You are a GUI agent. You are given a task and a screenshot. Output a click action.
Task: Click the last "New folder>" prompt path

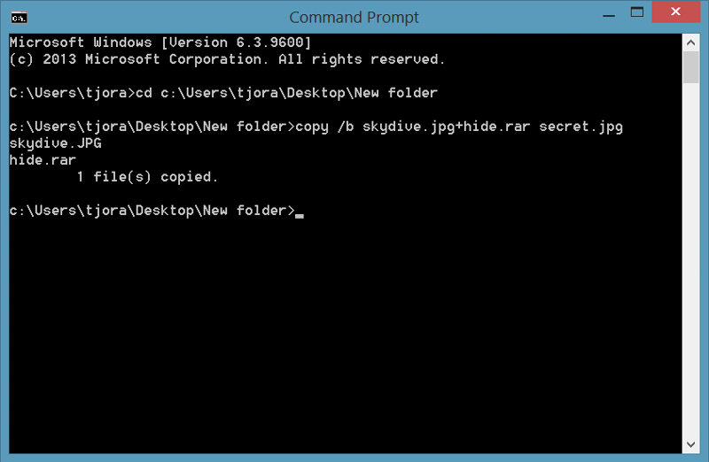point(249,211)
